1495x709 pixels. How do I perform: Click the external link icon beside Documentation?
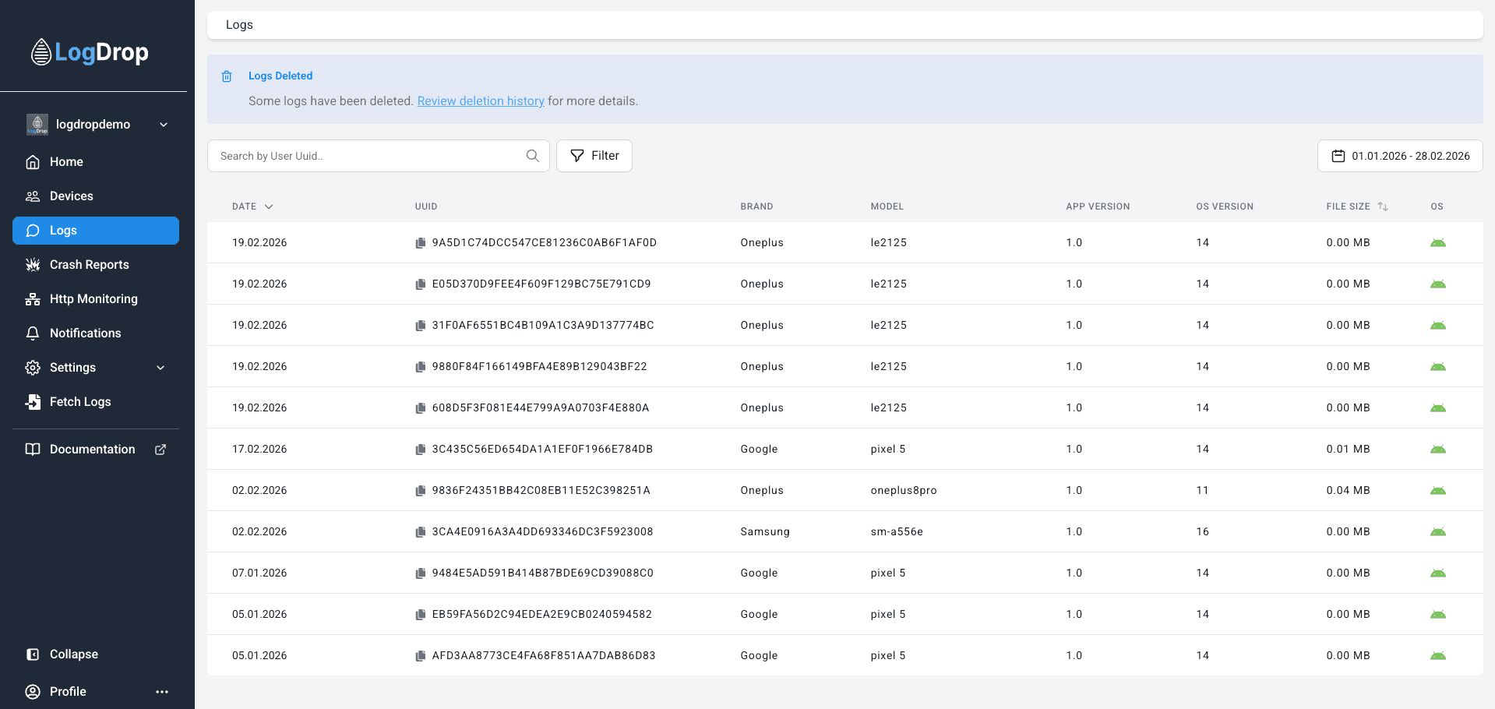coord(160,450)
